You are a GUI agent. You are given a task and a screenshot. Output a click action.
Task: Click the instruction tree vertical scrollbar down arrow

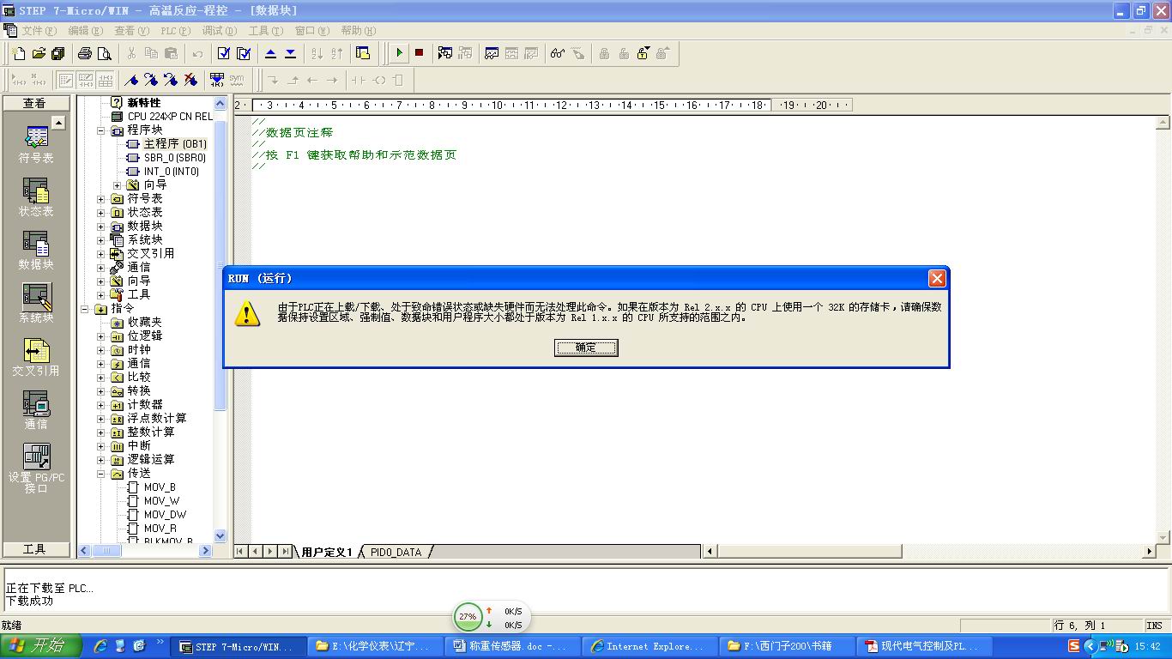220,536
